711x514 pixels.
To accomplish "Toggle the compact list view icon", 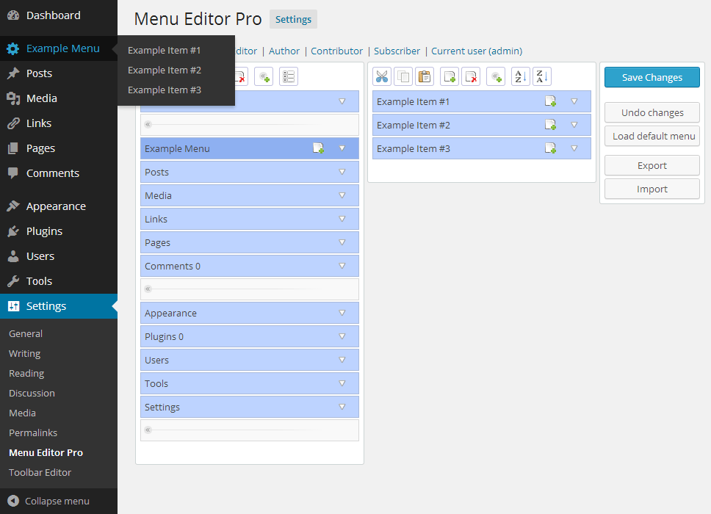I will pos(288,76).
